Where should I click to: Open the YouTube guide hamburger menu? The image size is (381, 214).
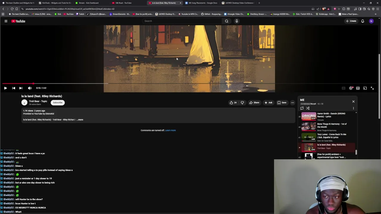point(6,21)
